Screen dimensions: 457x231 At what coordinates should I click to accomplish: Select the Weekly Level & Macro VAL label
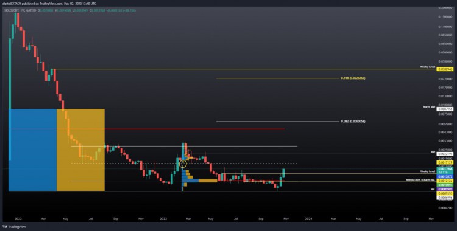point(420,180)
